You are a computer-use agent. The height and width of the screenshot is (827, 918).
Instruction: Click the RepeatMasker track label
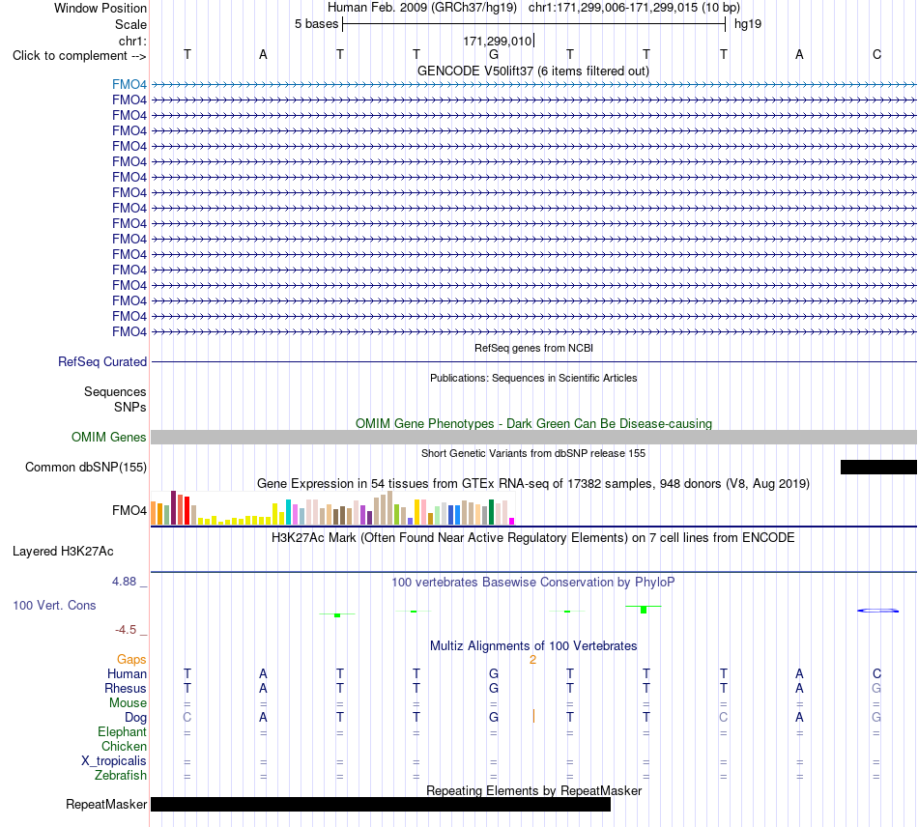point(106,804)
